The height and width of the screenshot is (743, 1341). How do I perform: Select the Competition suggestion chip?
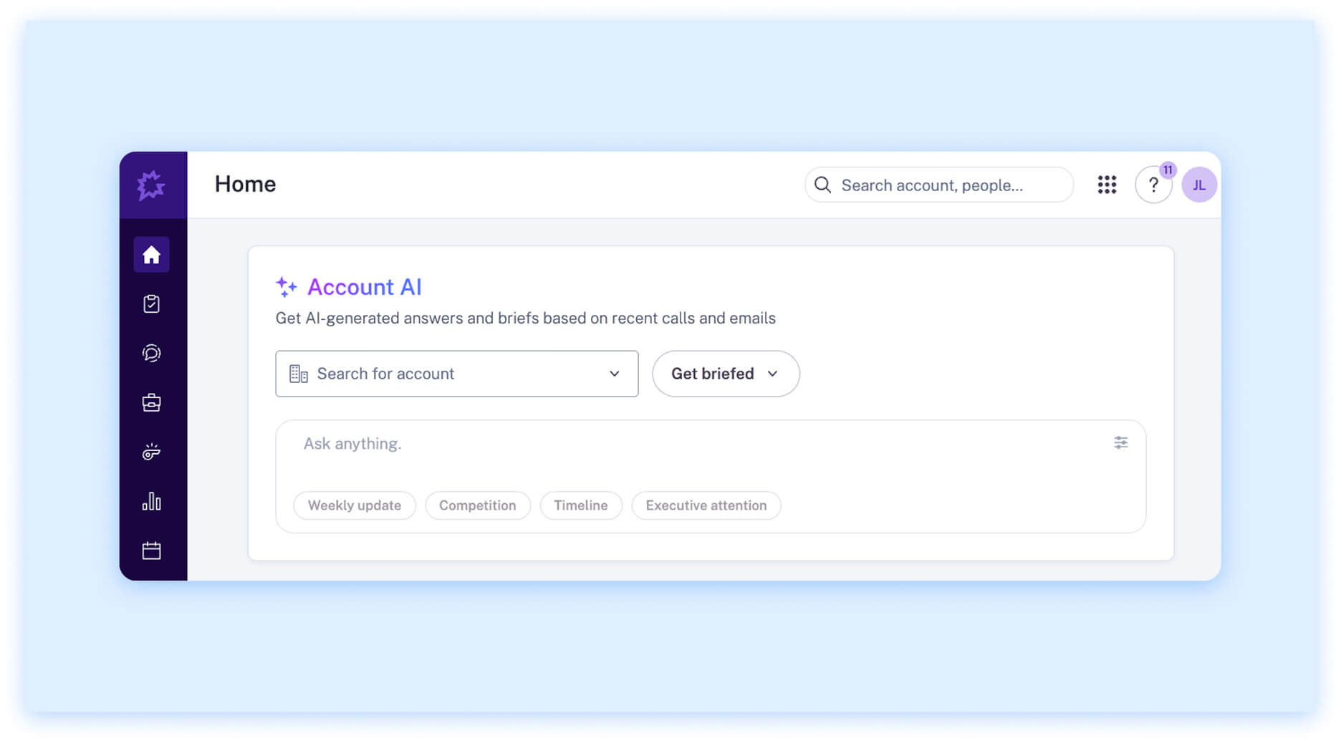pyautogui.click(x=478, y=505)
